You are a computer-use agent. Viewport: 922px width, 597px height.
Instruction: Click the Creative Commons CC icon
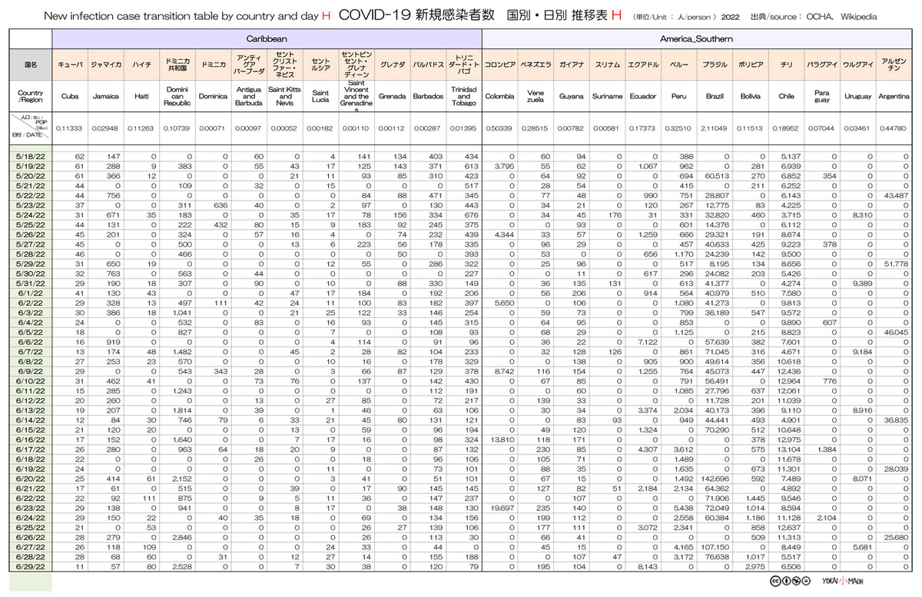[x=774, y=581]
